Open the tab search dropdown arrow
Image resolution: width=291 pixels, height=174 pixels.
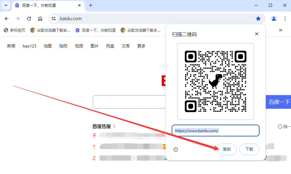[x=6, y=5]
